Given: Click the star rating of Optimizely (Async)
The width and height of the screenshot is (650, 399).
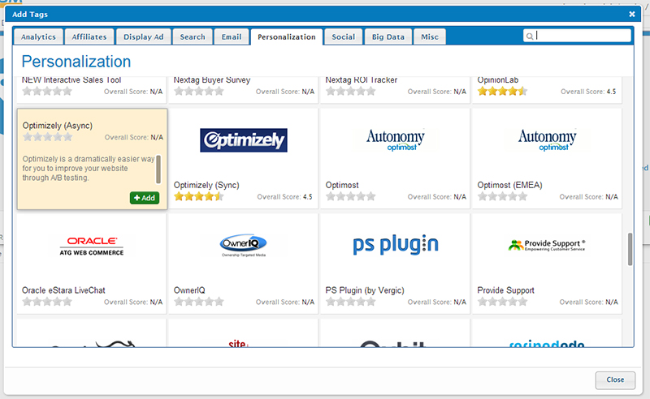Looking at the screenshot, I should (x=47, y=137).
